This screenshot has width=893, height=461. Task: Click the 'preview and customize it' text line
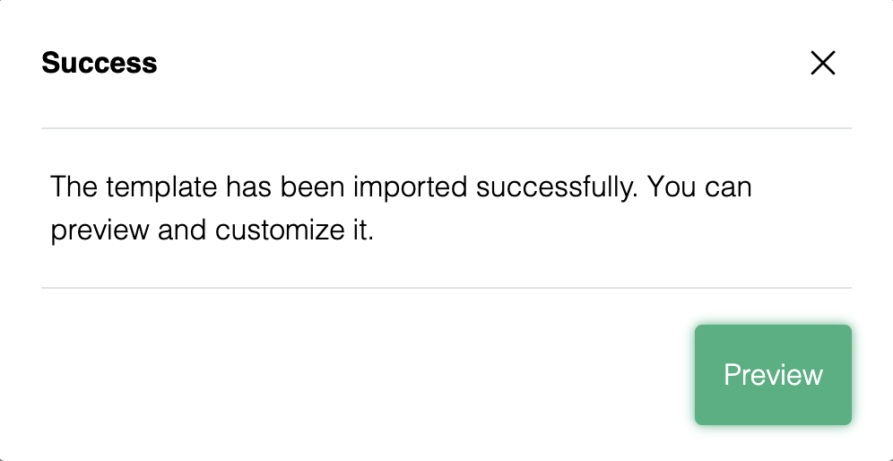point(212,230)
